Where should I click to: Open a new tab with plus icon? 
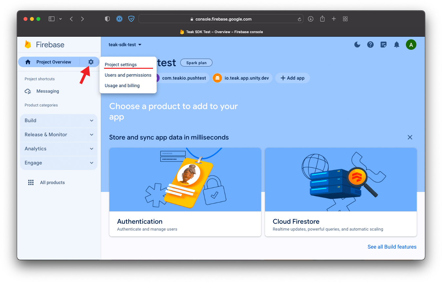[x=334, y=19]
